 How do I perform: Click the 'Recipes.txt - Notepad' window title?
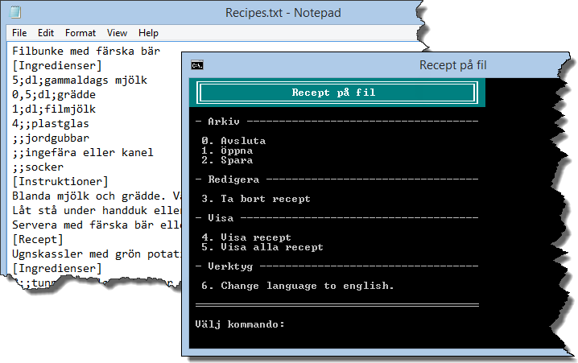coord(283,13)
